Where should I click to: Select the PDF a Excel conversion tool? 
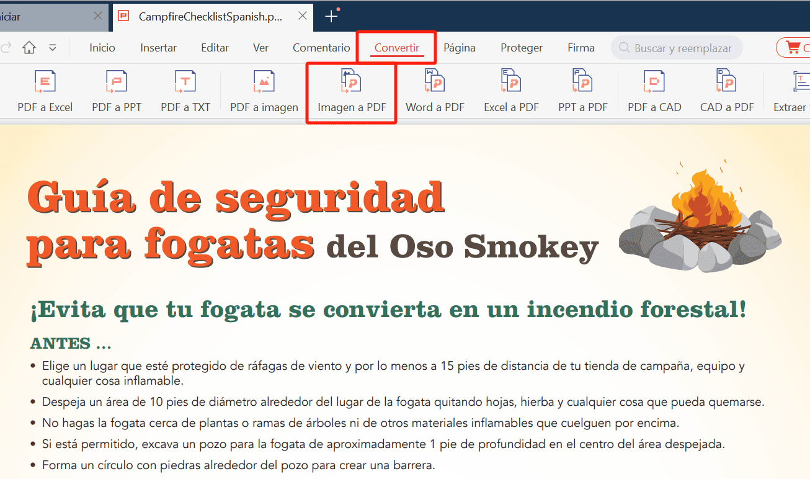coord(44,90)
